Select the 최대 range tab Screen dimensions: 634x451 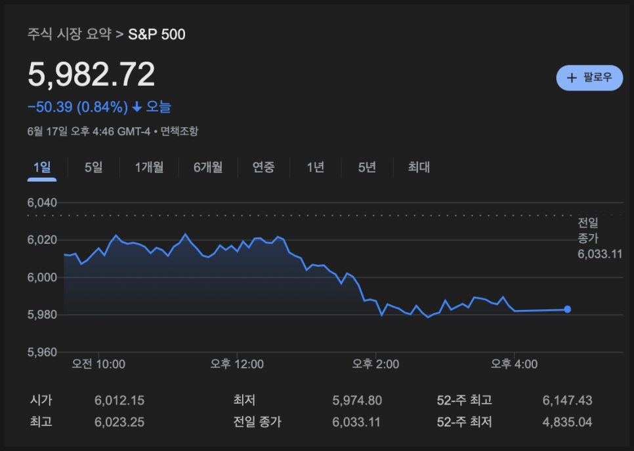(x=419, y=167)
